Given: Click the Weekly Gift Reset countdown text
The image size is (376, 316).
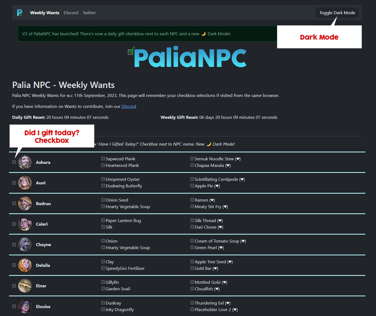Looking at the screenshot, I should pyautogui.click(x=219, y=117).
